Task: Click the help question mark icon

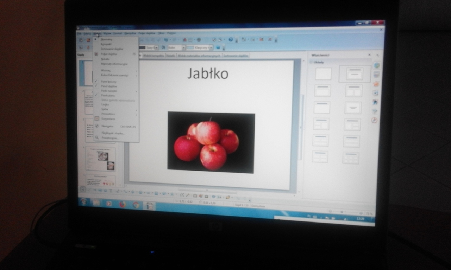Action: (231, 40)
